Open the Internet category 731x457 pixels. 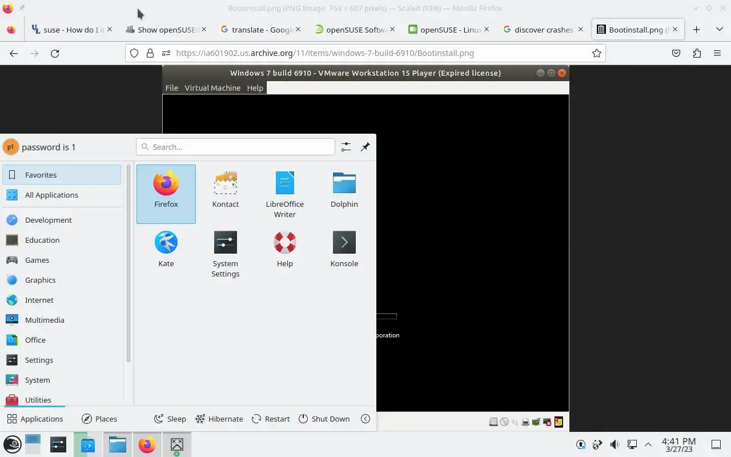pos(62,300)
